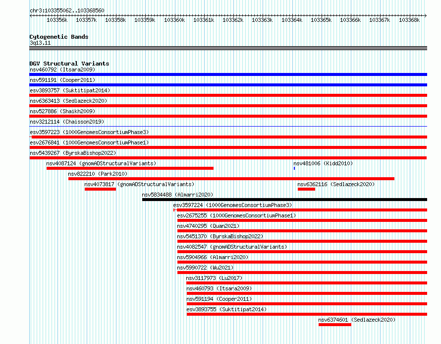This screenshot has height=344, width=441.
Task: Open esv3597224 (1000GenomesConsortiumPhase3) label
Action: [232, 205]
